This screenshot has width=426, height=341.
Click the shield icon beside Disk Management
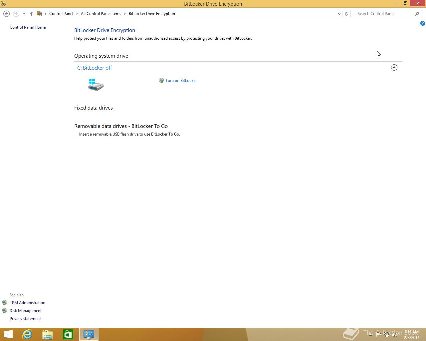[5, 311]
